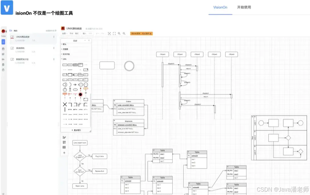Click the plus icon below shapes panel
The height and width of the screenshot is (195, 310).
(x=64, y=153)
